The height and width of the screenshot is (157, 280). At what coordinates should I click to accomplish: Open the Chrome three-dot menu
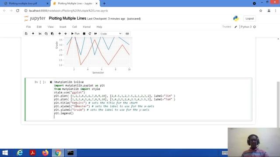tap(276, 10)
